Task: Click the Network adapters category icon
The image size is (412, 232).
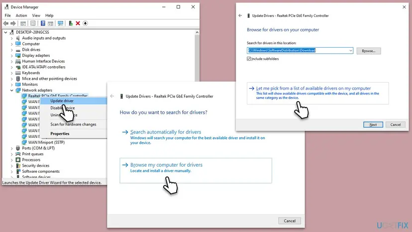Action: pyautogui.click(x=18, y=90)
